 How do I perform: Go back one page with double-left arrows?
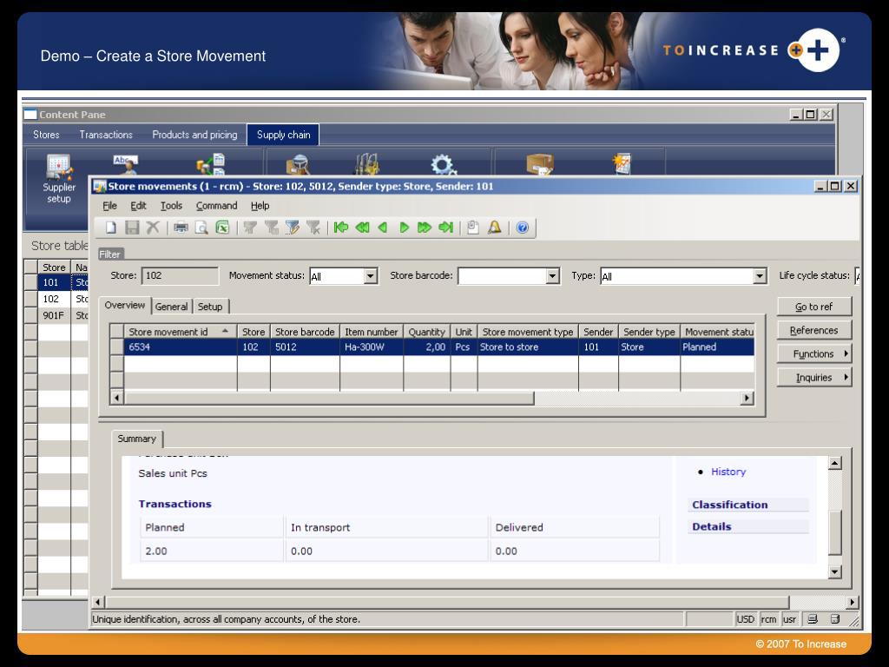pos(362,228)
